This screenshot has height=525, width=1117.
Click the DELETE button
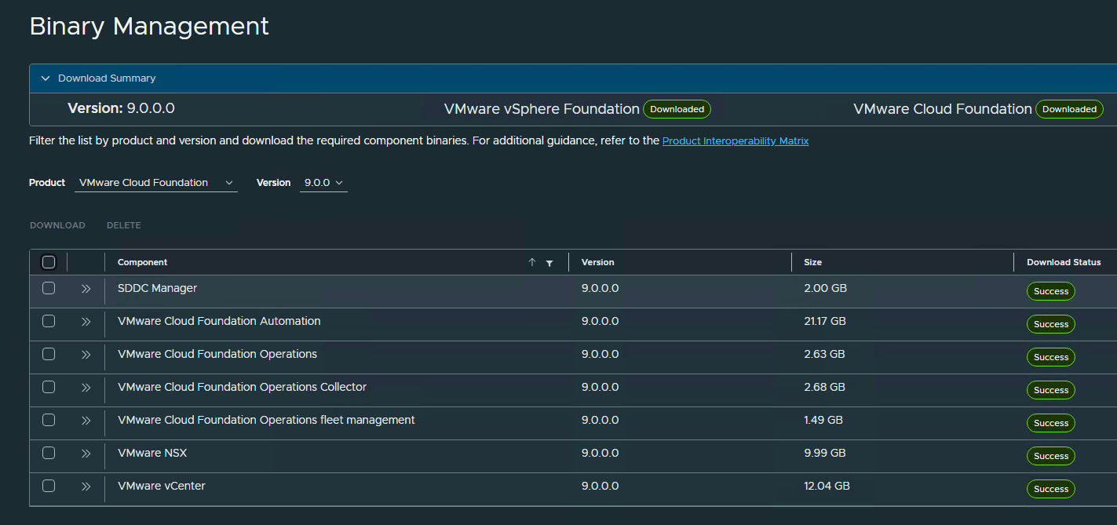124,225
